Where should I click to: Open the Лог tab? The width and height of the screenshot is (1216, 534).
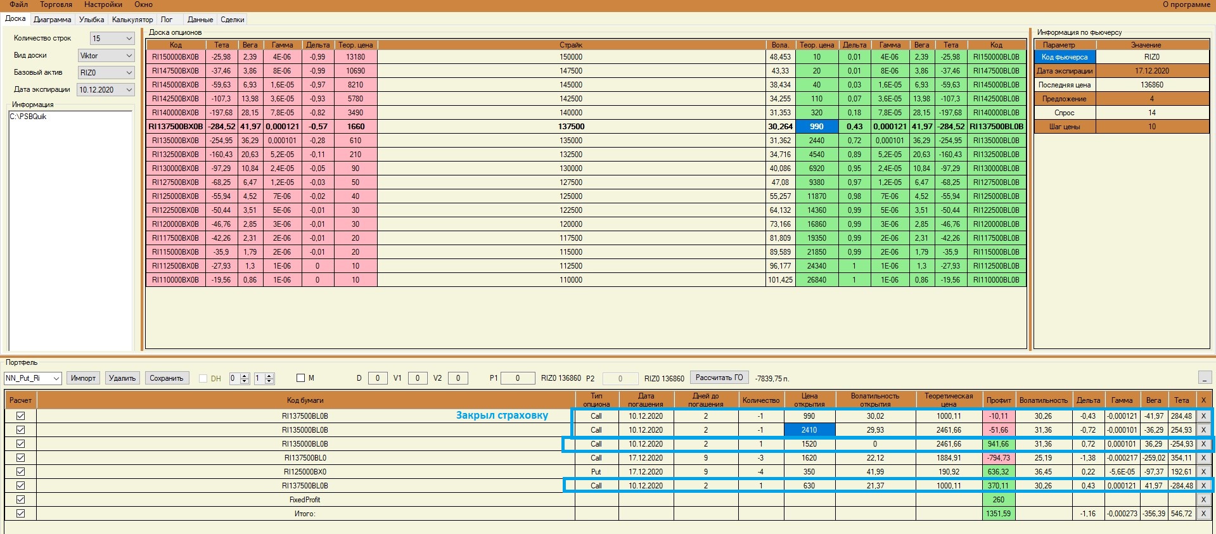[167, 20]
